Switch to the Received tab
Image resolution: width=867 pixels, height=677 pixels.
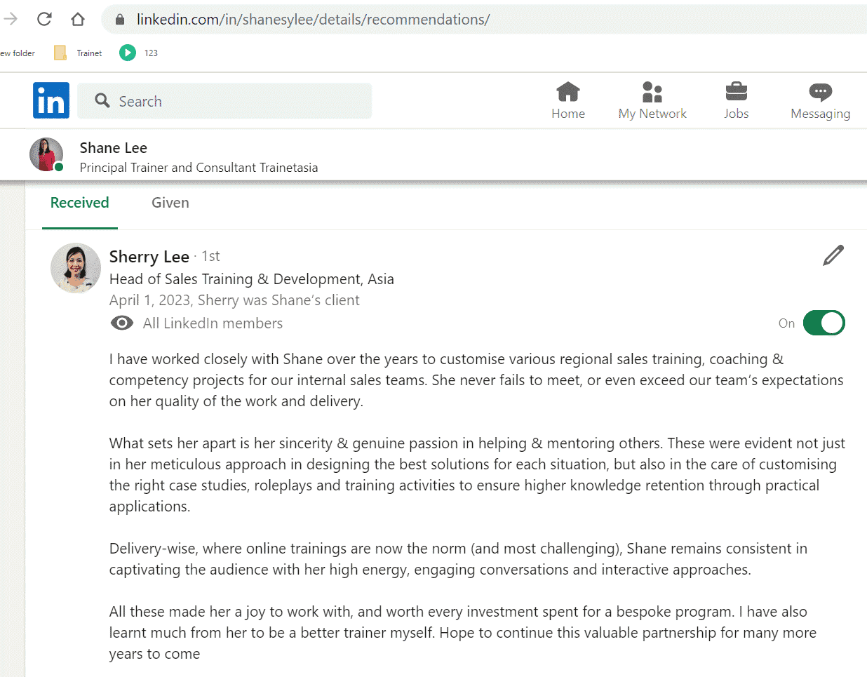click(80, 203)
